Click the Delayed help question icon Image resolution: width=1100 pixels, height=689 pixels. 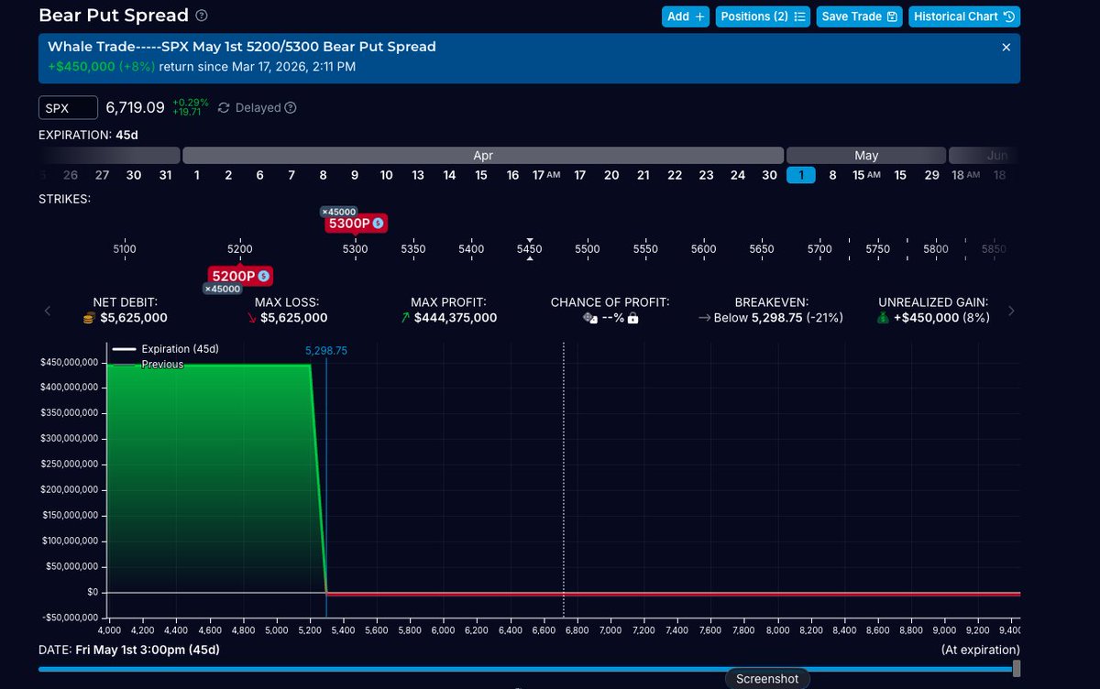291,108
